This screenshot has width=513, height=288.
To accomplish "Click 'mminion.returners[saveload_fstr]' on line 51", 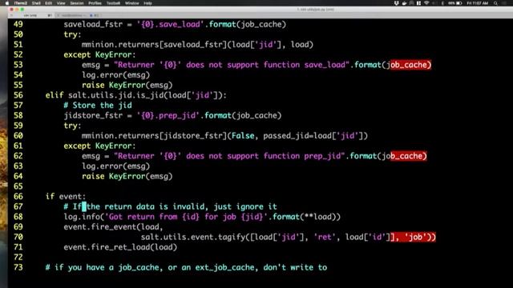I will (154, 45).
